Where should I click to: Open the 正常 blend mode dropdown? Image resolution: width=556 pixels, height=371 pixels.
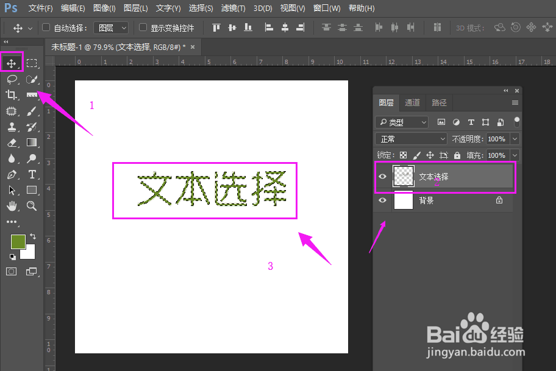(x=412, y=139)
